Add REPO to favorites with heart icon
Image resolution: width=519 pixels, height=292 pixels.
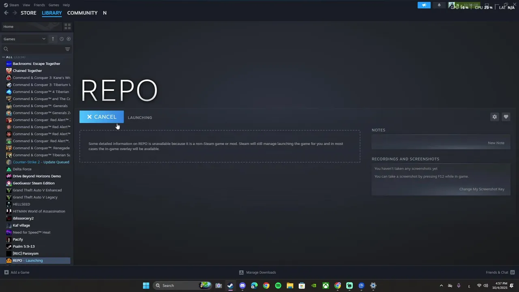(x=506, y=117)
